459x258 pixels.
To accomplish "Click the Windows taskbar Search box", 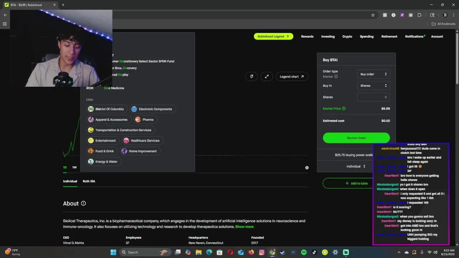I will click(x=146, y=252).
